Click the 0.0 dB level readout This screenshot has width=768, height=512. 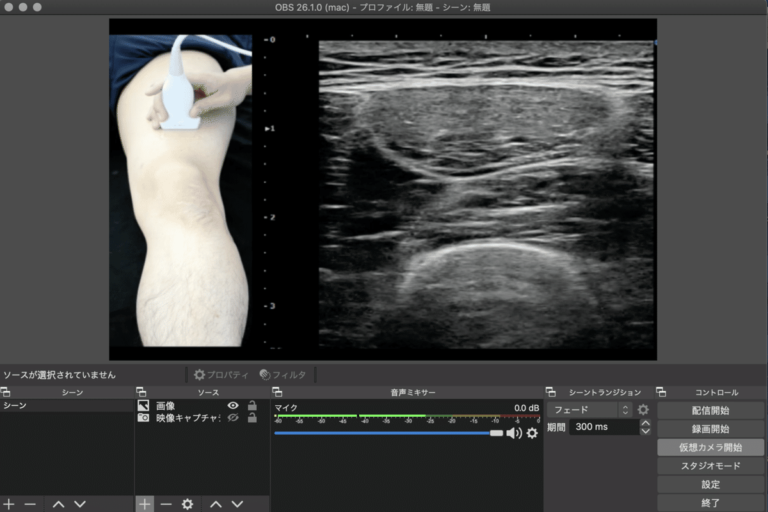point(527,408)
